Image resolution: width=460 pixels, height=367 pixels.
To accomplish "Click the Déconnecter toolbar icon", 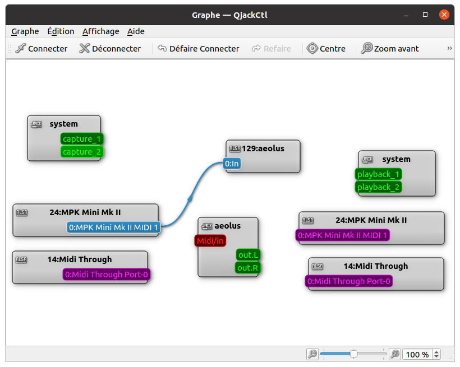I will (84, 49).
